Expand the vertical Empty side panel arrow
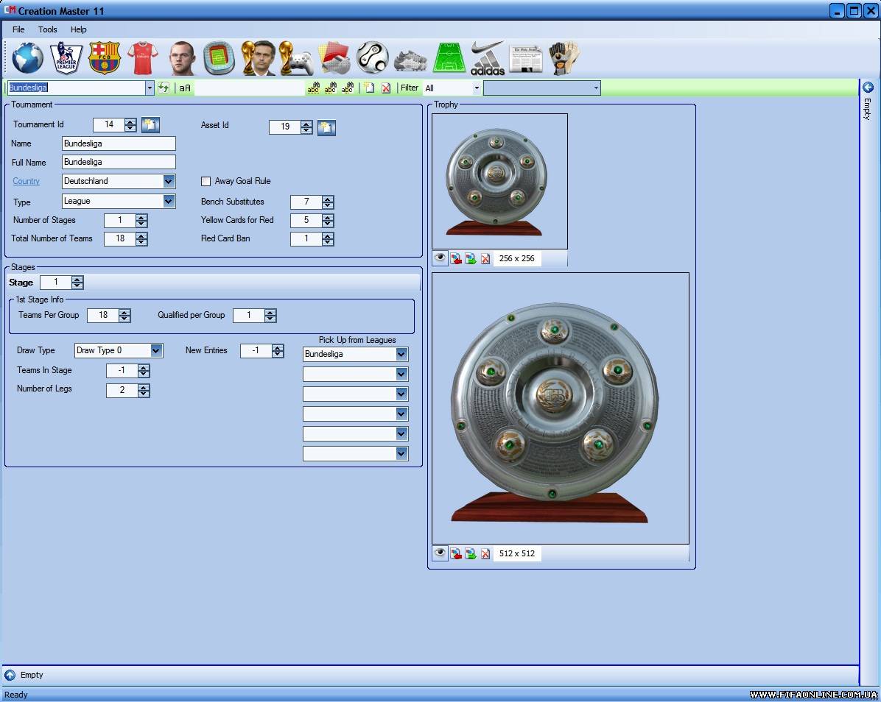The width and height of the screenshot is (881, 702). (868, 88)
